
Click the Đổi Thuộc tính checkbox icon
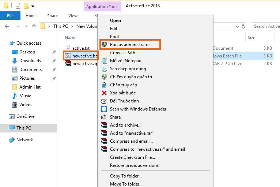(104, 101)
